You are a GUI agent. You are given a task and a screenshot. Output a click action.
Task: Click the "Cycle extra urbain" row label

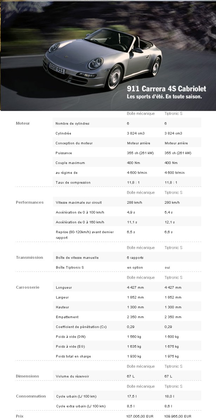(x=81, y=406)
